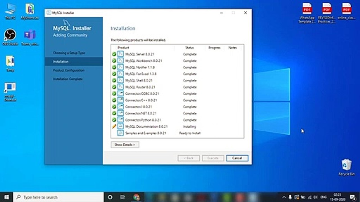The image size is (360, 202).
Task: Click the pencil installing icon beside MySQL Documentation
Action: point(114,127)
